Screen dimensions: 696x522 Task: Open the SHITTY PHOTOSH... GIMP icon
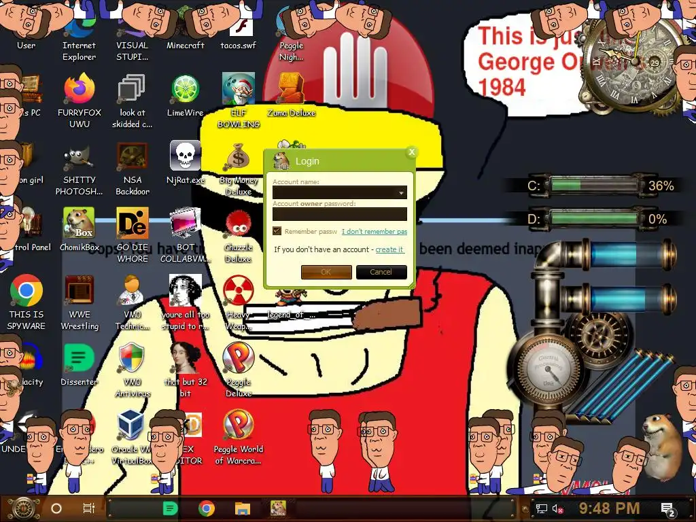(79, 157)
